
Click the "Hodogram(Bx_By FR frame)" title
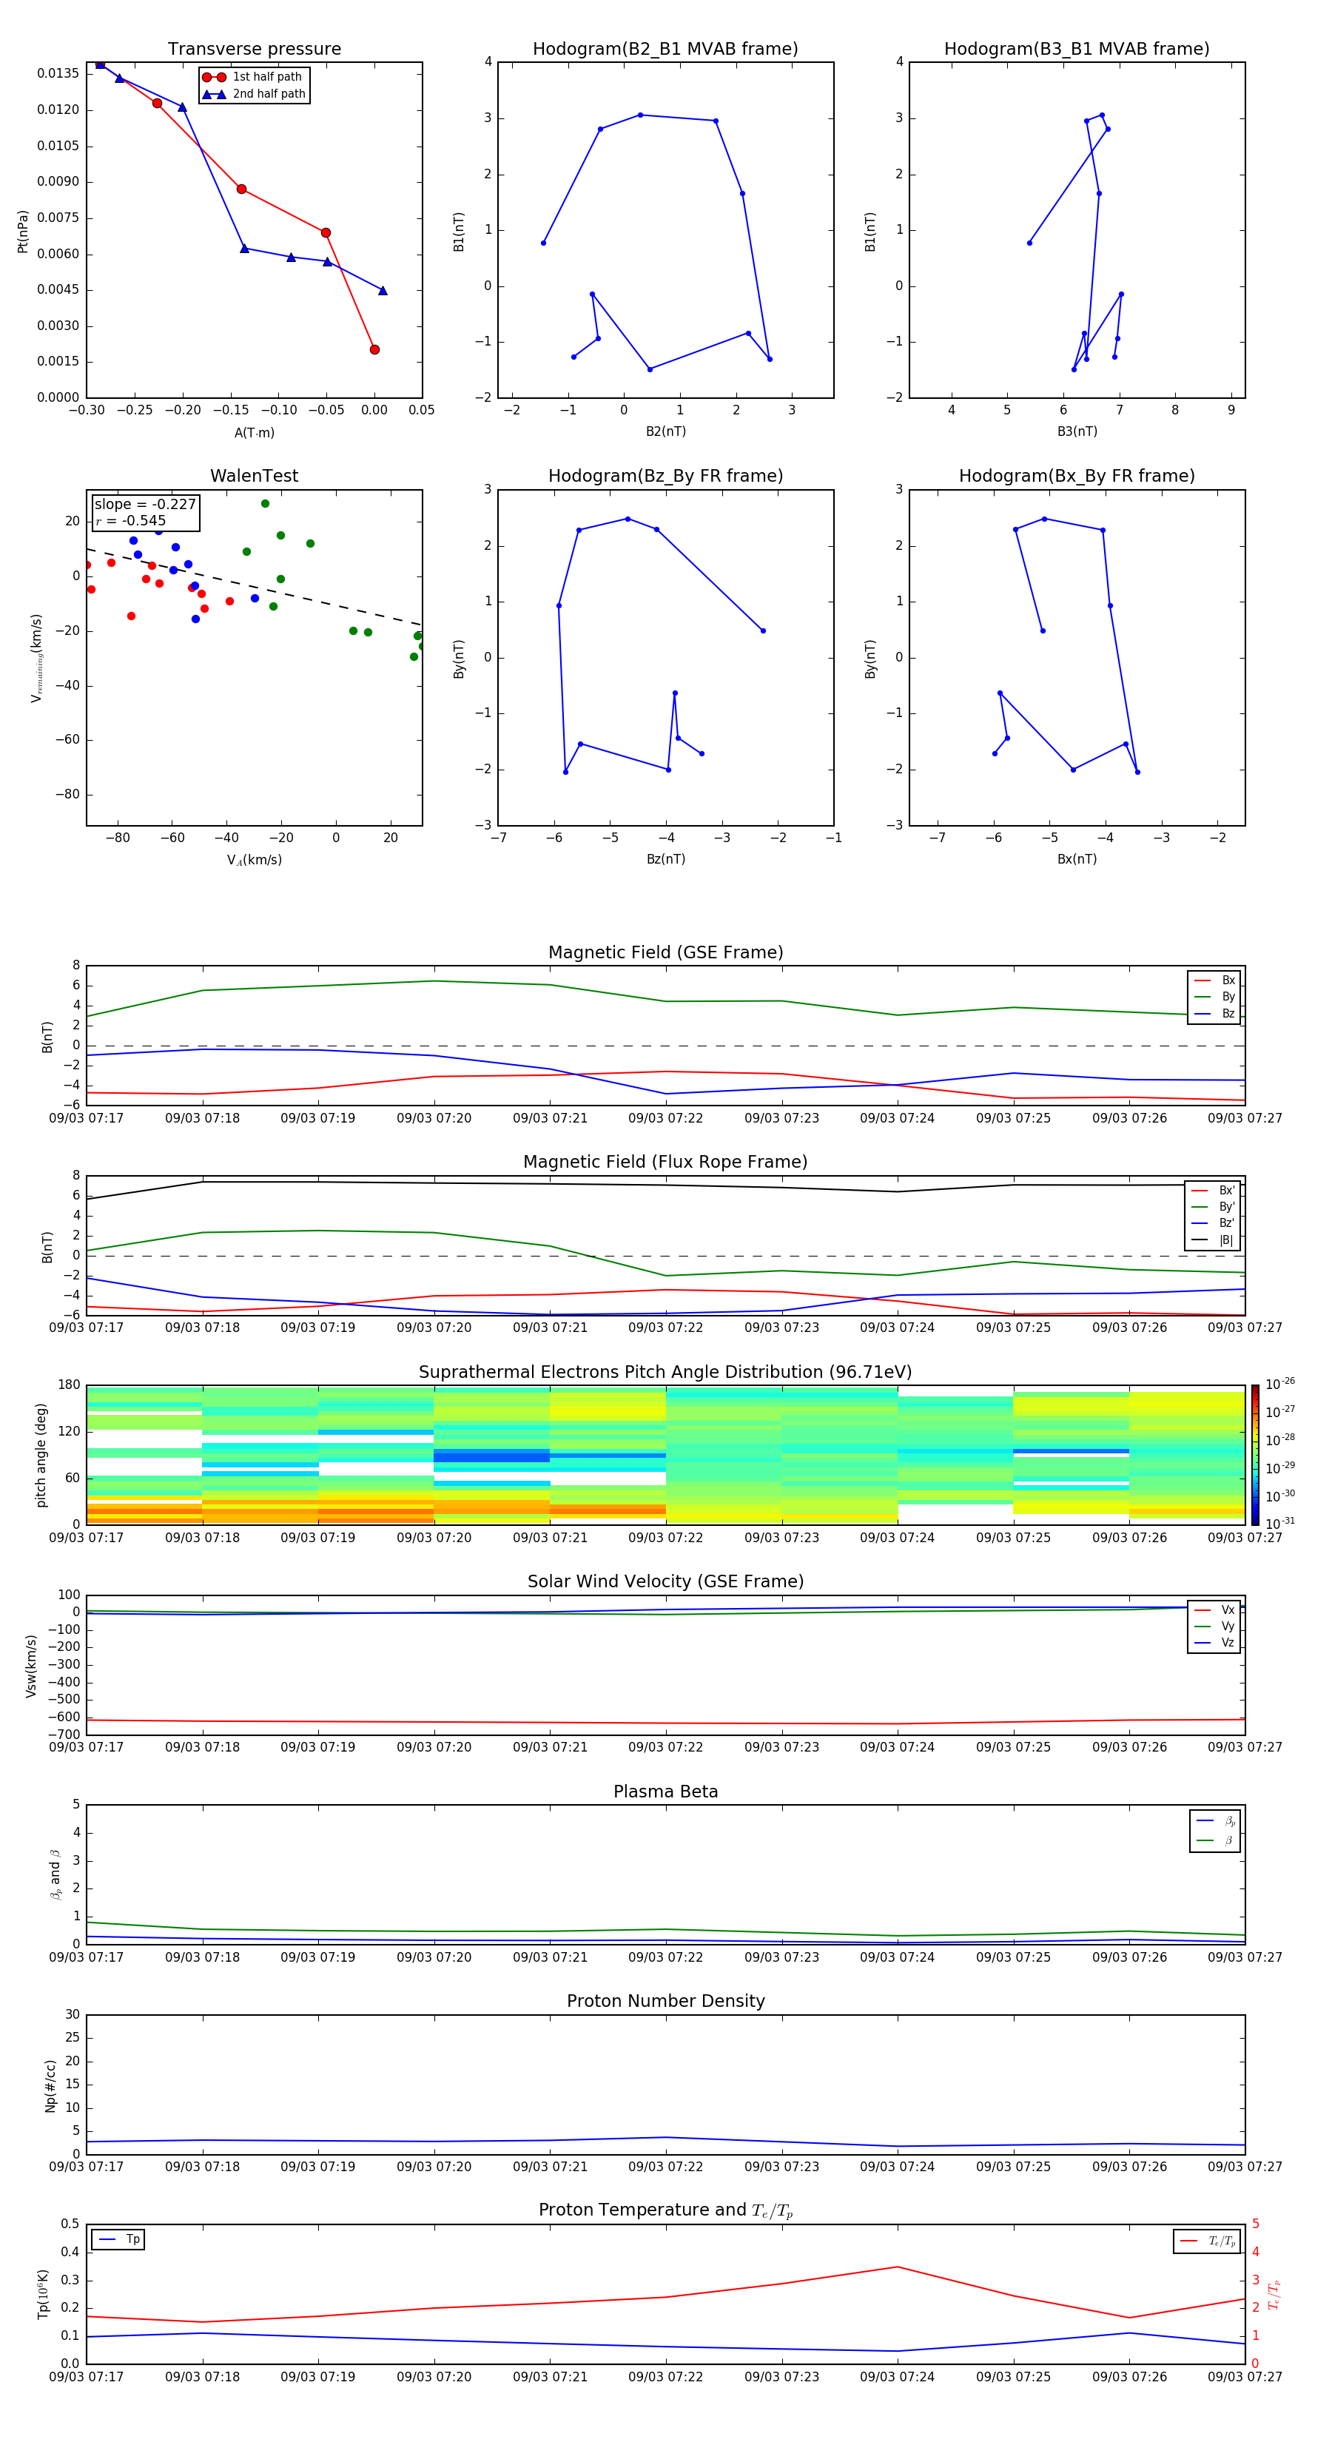point(1077,476)
